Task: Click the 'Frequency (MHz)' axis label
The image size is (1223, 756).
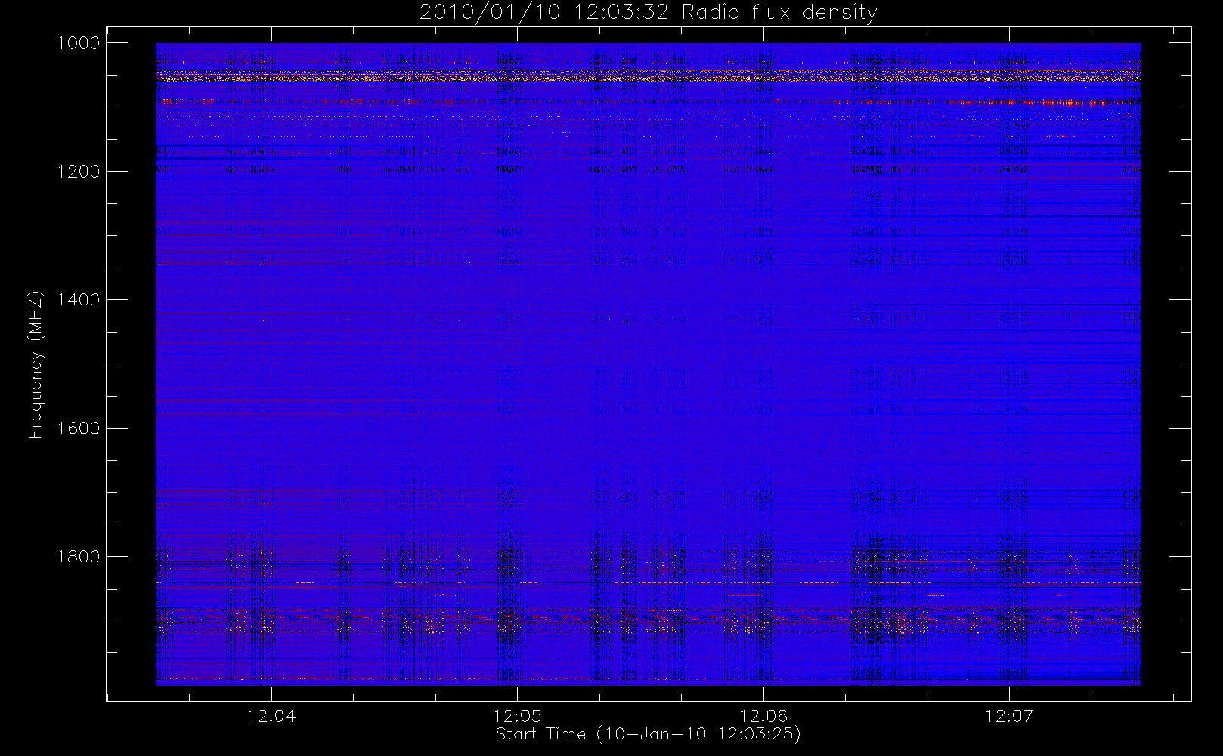Action: pos(35,364)
